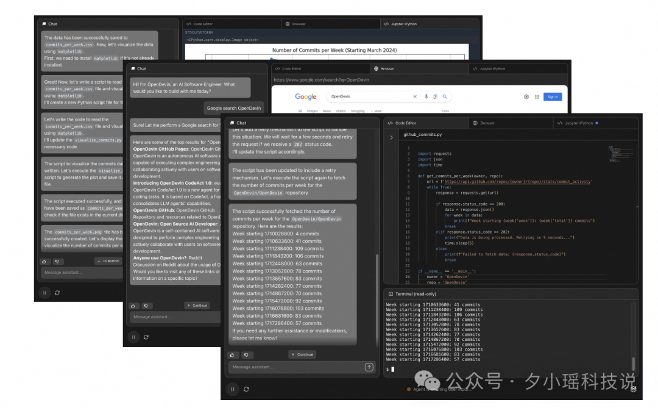The image size is (658, 408).
Task: Click the send arrow in message field
Action: (x=369, y=367)
